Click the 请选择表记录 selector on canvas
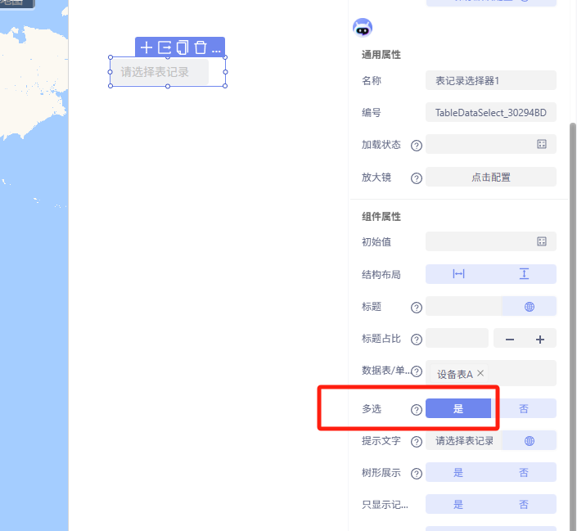This screenshot has width=577, height=531. [160, 72]
